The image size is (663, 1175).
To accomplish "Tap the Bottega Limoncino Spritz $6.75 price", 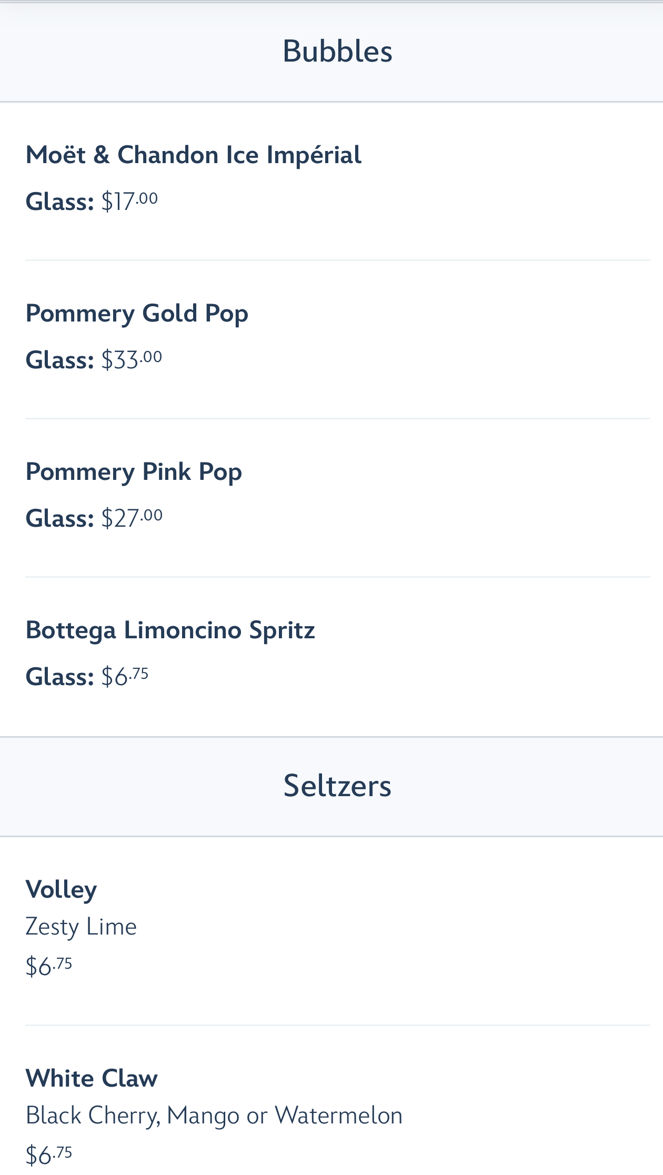I will pyautogui.click(x=125, y=677).
